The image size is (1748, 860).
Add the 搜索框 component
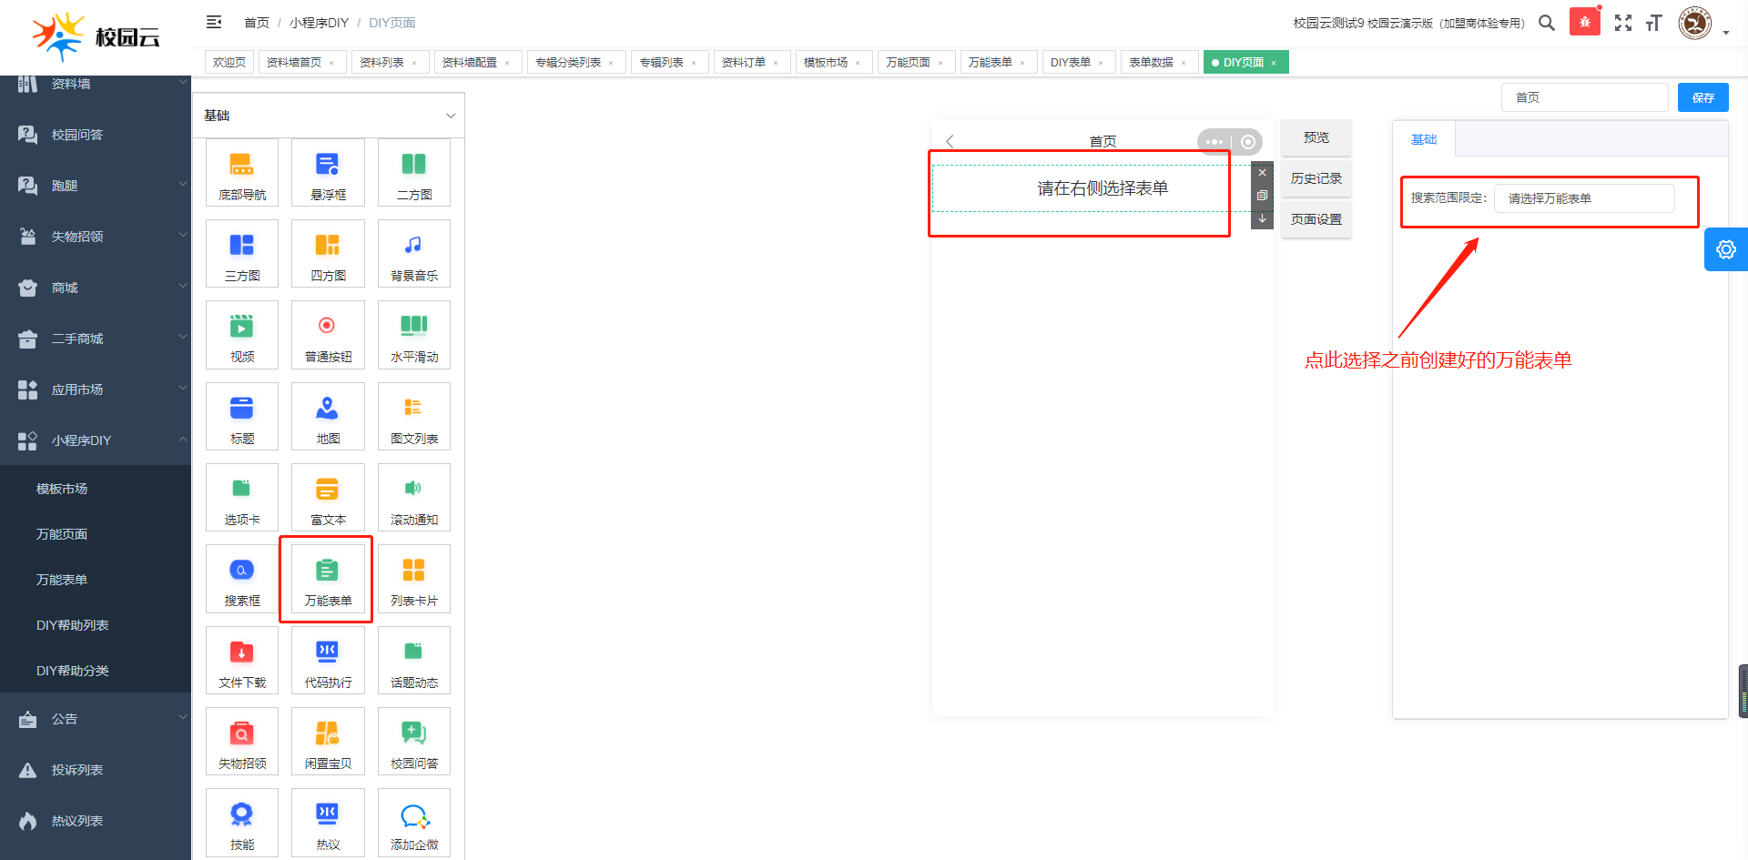pos(242,579)
